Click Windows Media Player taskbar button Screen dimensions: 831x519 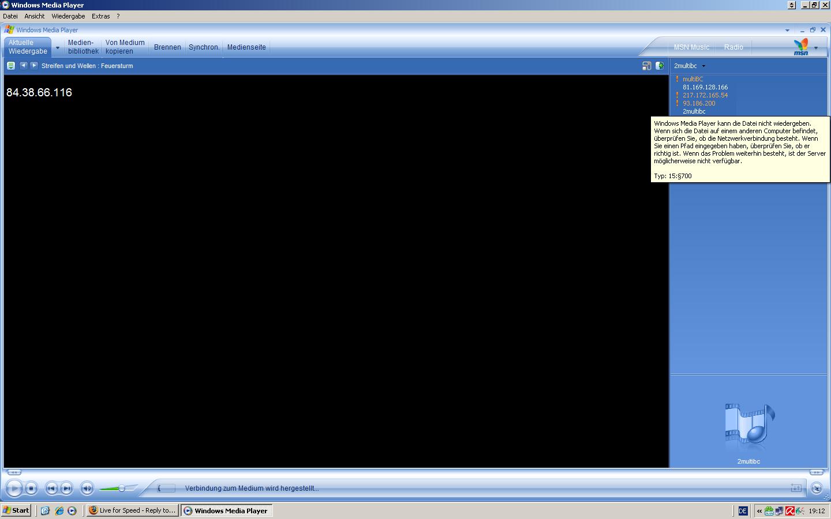[x=227, y=510]
